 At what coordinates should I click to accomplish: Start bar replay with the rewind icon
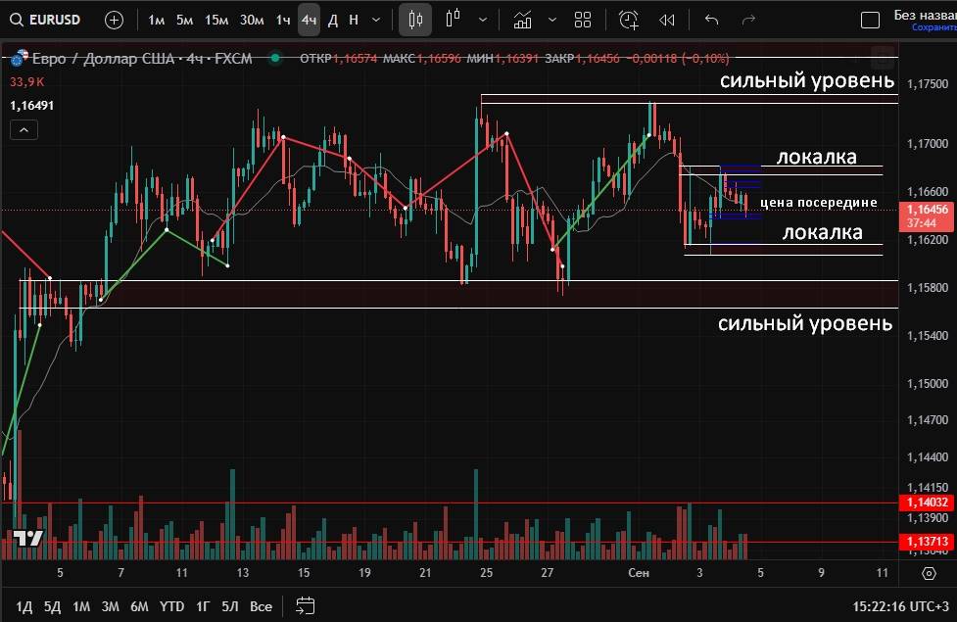(x=667, y=20)
